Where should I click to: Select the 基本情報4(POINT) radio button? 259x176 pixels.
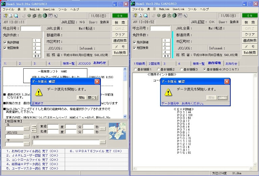point(205,69)
